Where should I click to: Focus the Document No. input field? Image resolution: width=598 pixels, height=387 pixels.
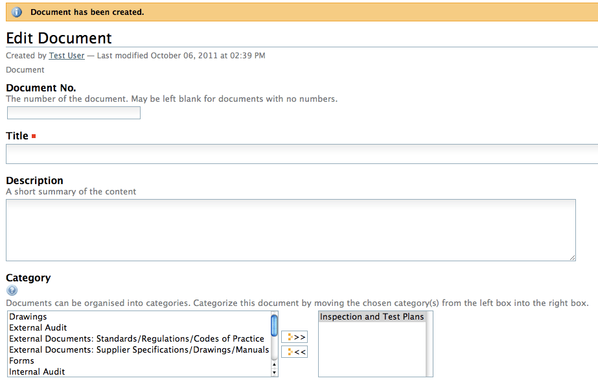[x=74, y=113]
